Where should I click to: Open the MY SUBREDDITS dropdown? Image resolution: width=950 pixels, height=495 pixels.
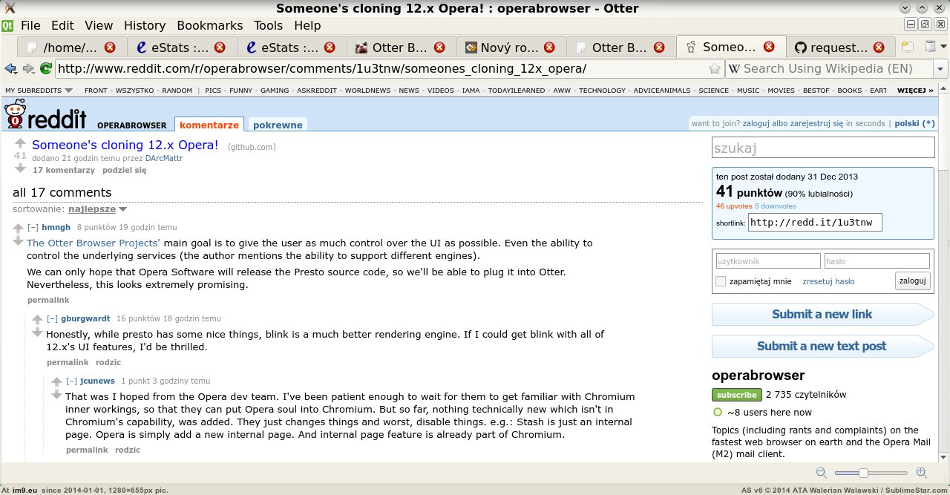coord(39,91)
